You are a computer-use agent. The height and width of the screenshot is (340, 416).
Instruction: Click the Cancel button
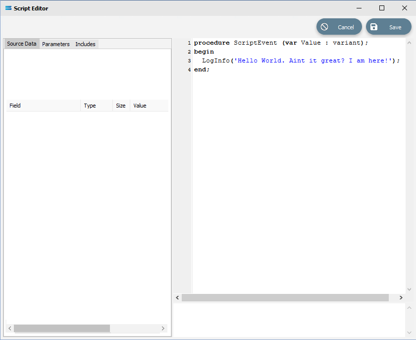[x=339, y=27]
